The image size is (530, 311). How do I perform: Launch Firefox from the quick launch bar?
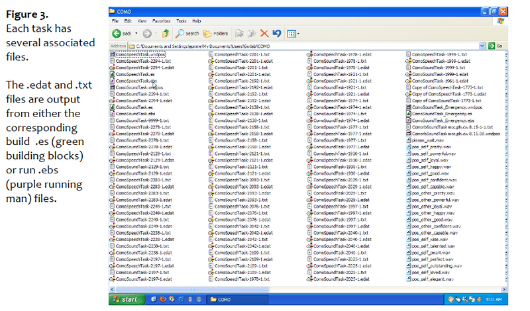tap(163, 299)
